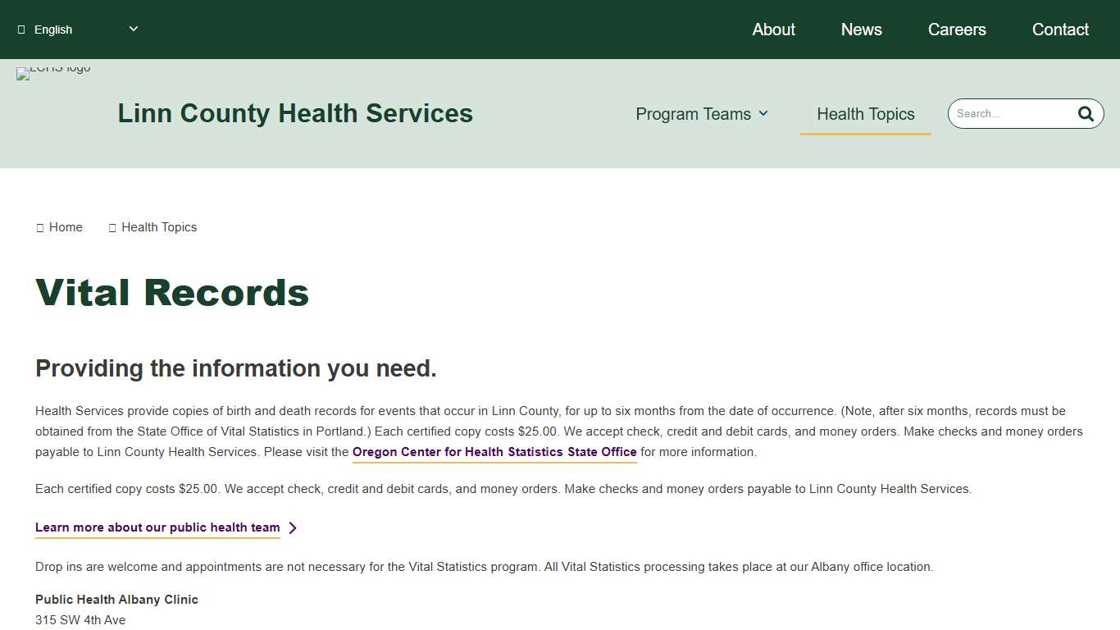Click the Home breadcrumb link
1120x630 pixels.
click(x=66, y=227)
